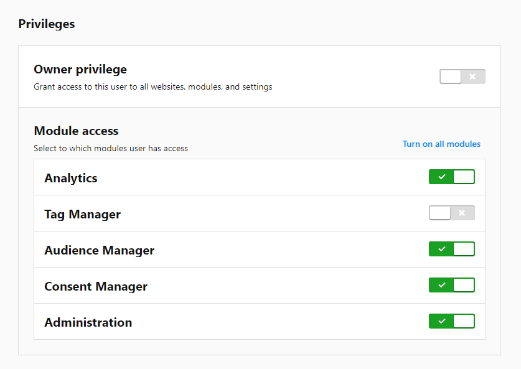The height and width of the screenshot is (369, 521).
Task: Click the Turn on all modules link
Action: click(x=441, y=144)
